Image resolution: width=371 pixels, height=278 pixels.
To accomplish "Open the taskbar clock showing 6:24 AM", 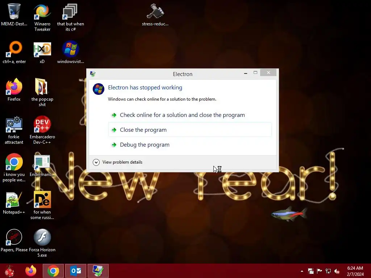I will pyautogui.click(x=355, y=271).
